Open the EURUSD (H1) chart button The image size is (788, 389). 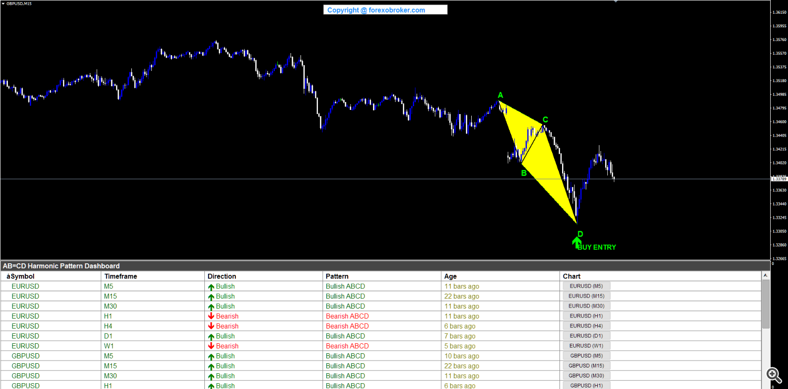point(586,316)
